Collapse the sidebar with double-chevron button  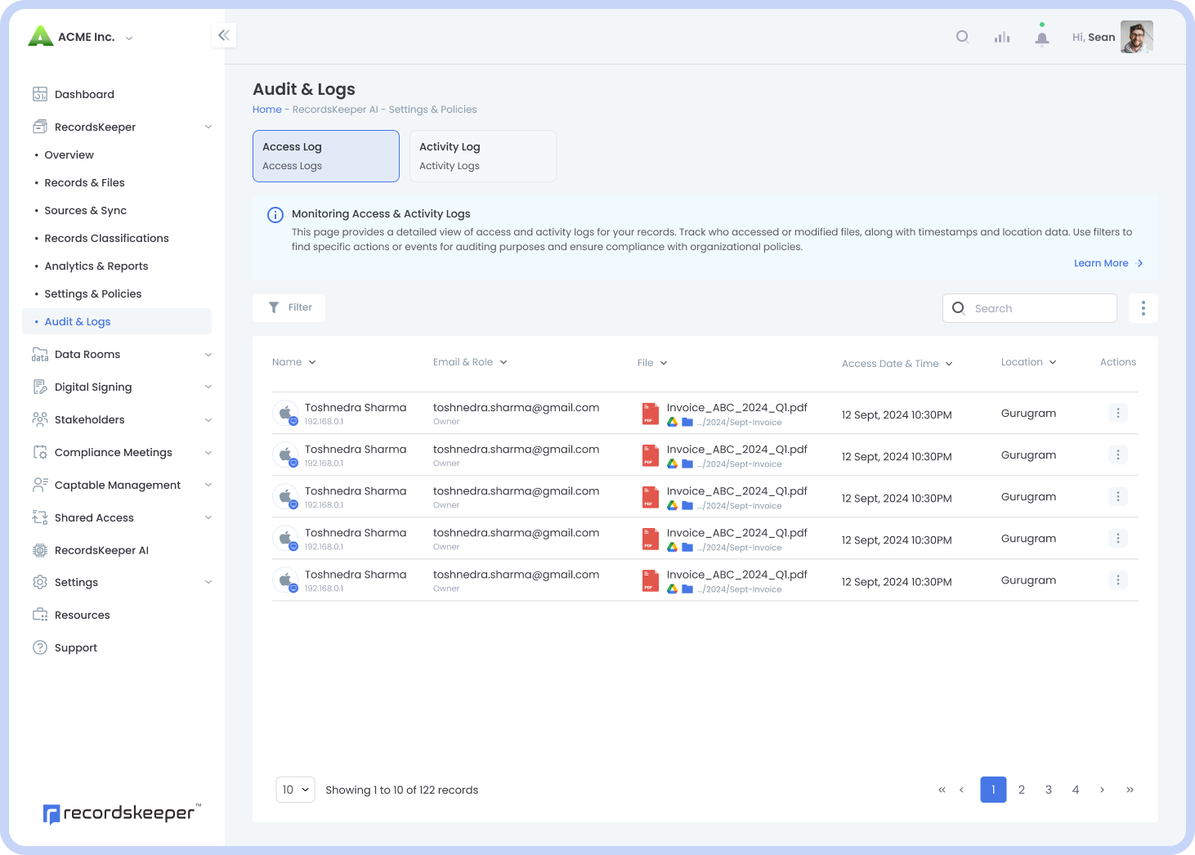[x=223, y=35]
